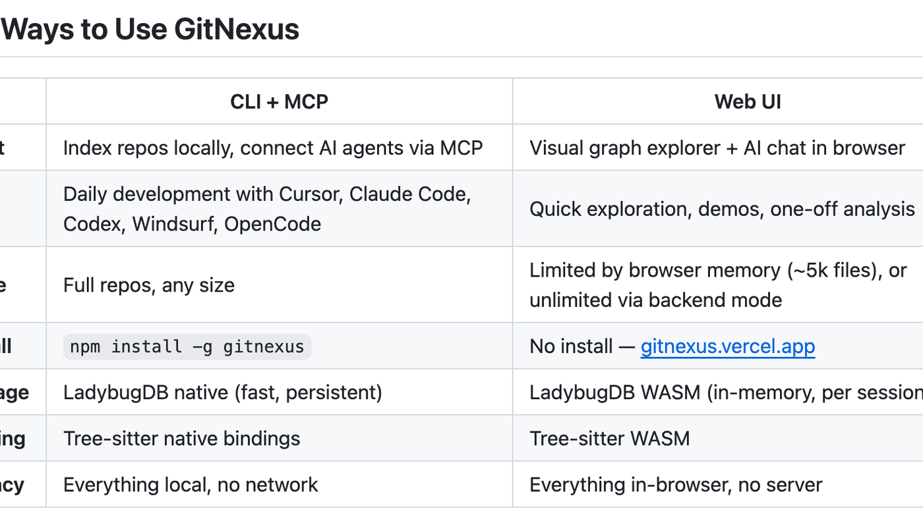Open the gitnexus.vercel.app link
Screen dimensions: 923x519
[728, 346]
